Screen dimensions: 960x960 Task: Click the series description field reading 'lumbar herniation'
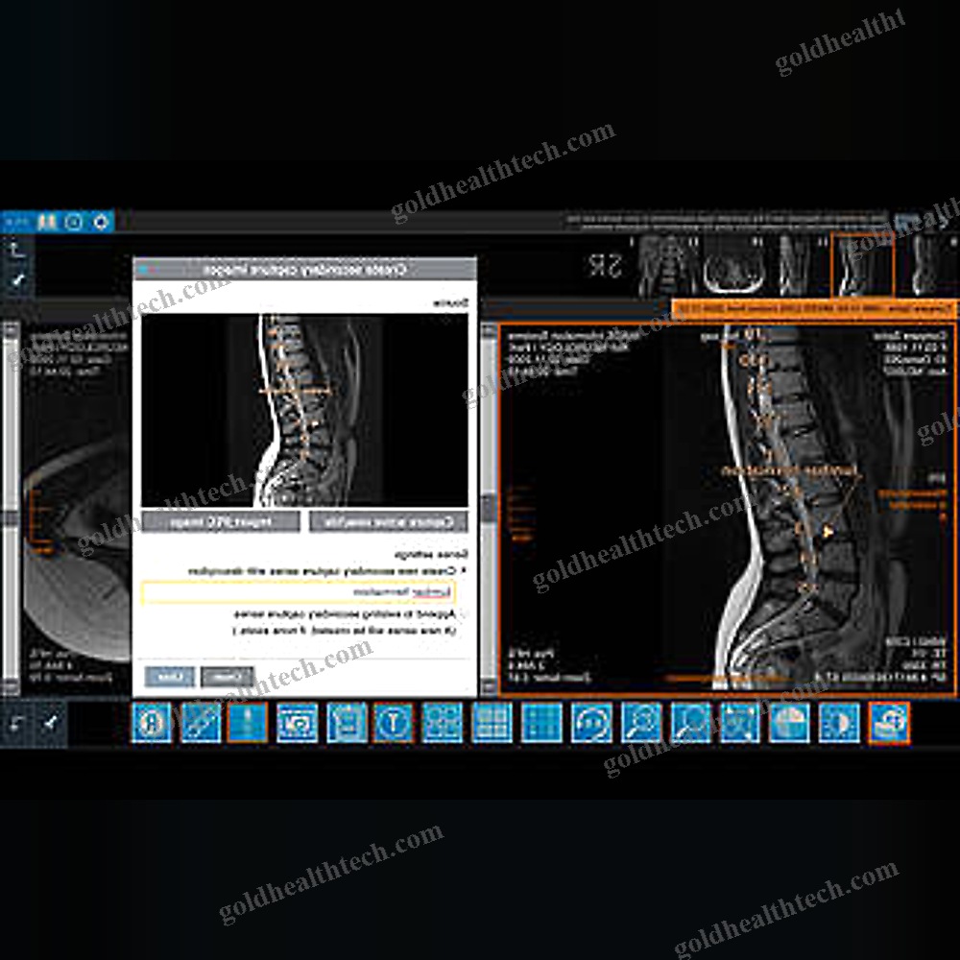pos(299,592)
